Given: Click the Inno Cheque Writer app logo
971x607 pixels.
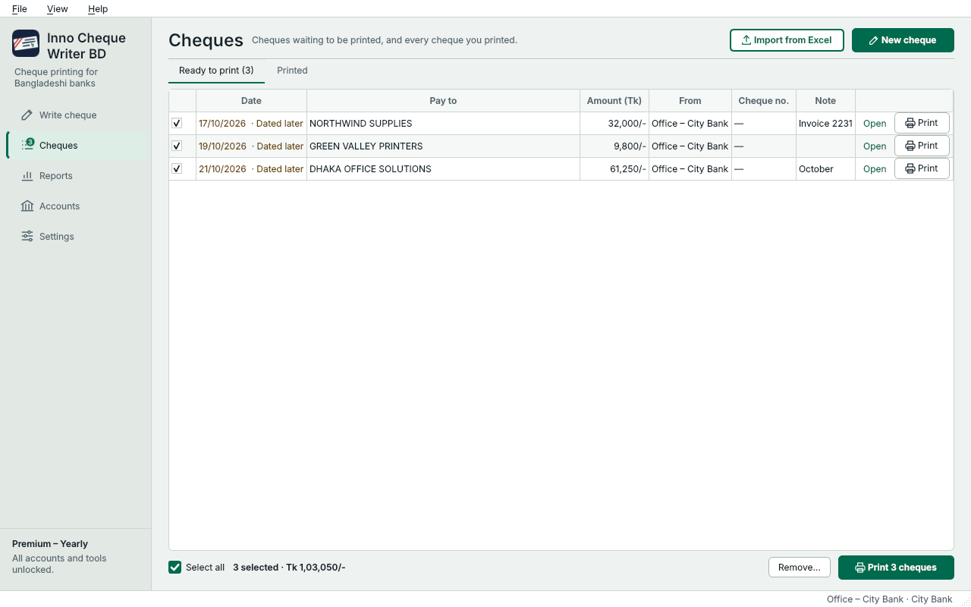Looking at the screenshot, I should pos(26,44).
